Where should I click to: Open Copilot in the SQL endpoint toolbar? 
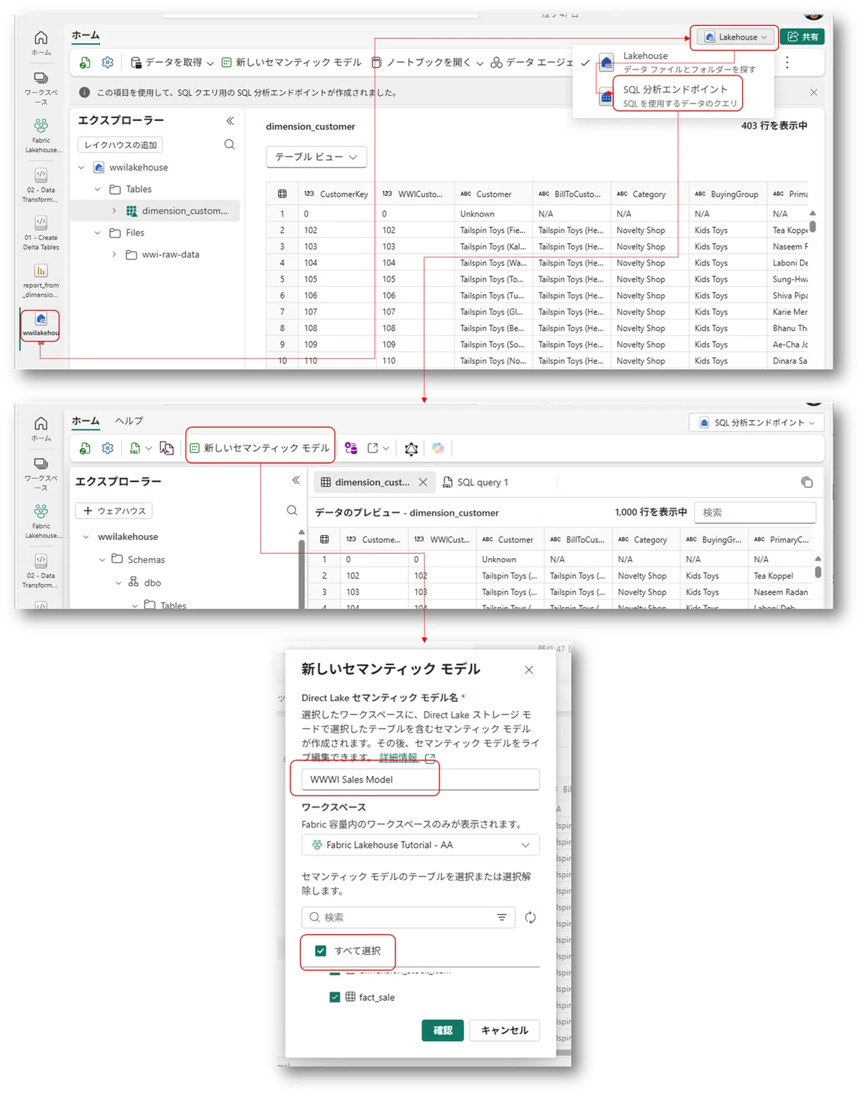click(438, 448)
